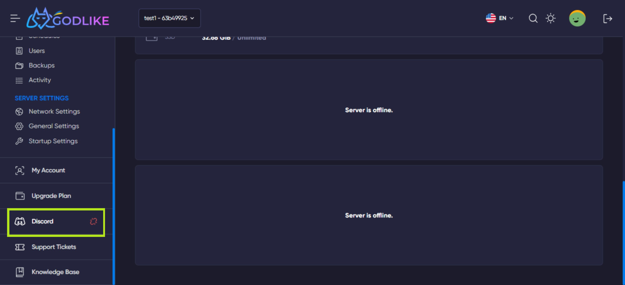This screenshot has height=285, width=625.
Task: Select the Activity sidebar item
Action: tap(40, 80)
